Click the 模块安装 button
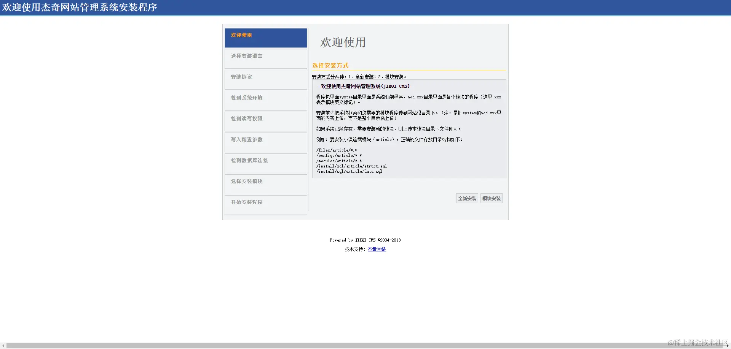Screen dimensions: 731x349 pos(491,198)
